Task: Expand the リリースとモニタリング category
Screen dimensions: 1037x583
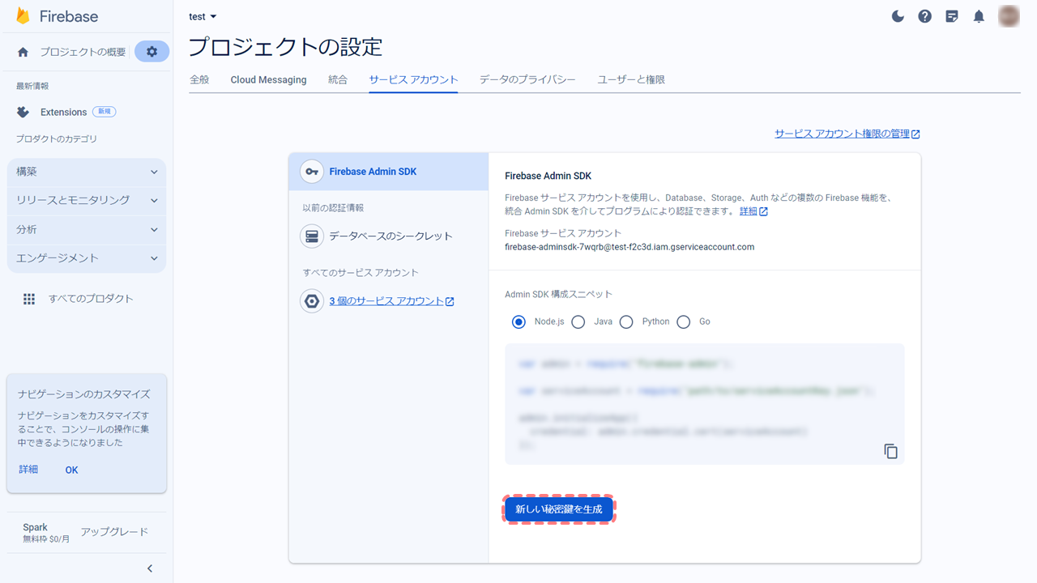Action: pyautogui.click(x=86, y=200)
